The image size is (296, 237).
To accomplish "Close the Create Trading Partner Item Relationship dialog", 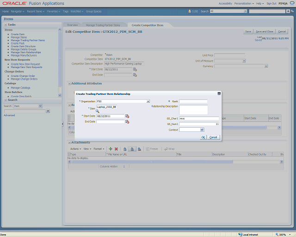I will [x=219, y=94].
